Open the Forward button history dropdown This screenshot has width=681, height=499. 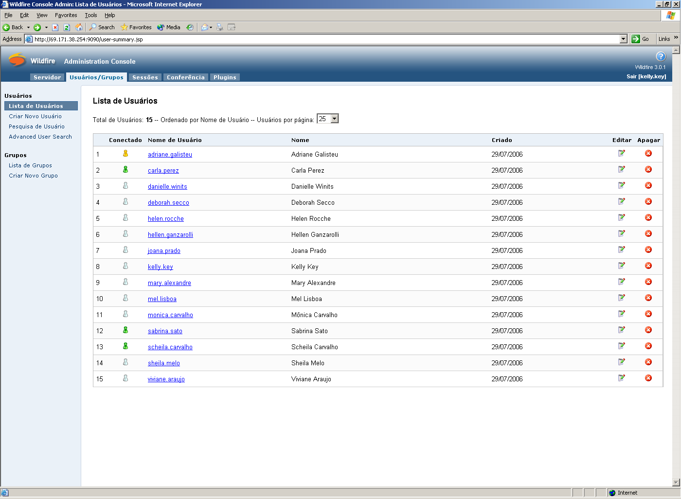click(x=46, y=27)
